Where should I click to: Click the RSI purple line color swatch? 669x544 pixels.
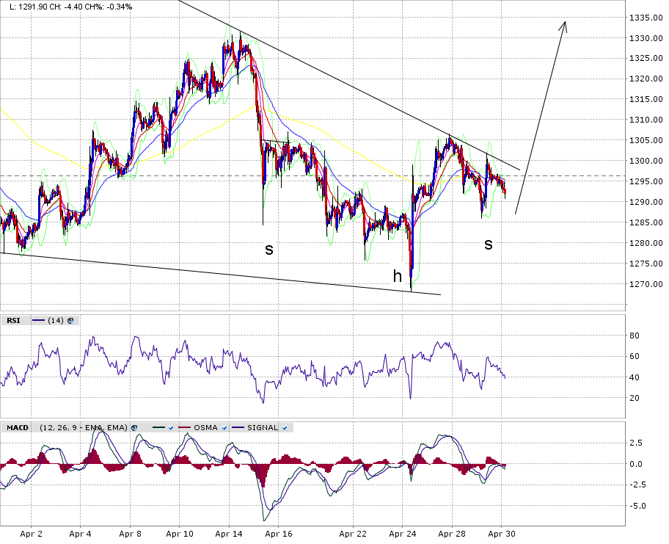38,321
